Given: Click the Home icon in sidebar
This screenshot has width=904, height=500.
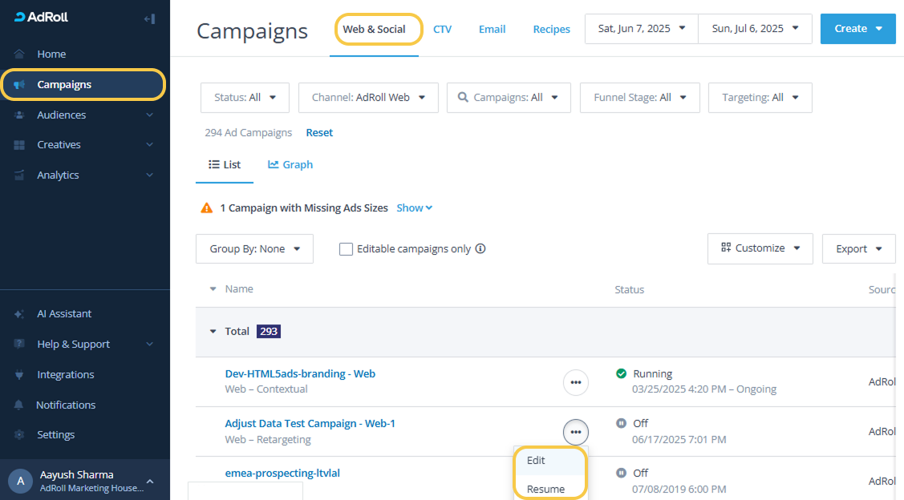Looking at the screenshot, I should 19,54.
